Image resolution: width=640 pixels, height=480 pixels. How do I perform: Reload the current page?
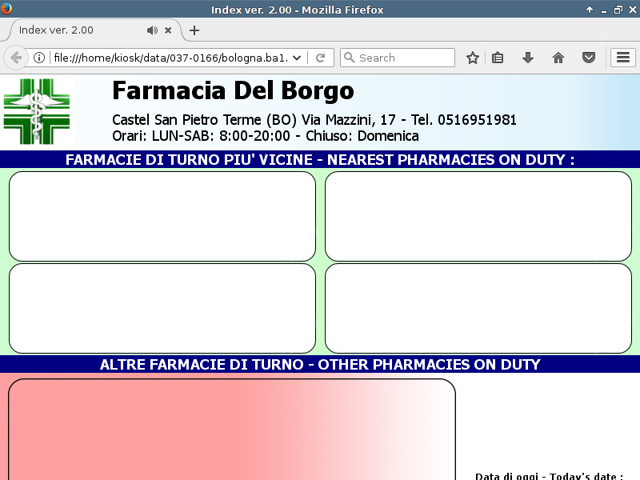[320, 58]
